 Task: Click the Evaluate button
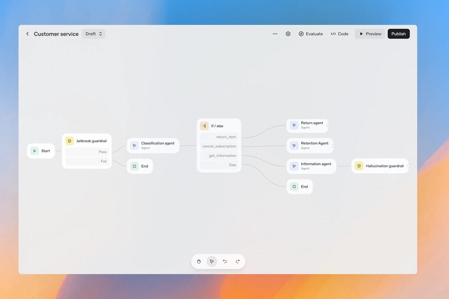(311, 34)
